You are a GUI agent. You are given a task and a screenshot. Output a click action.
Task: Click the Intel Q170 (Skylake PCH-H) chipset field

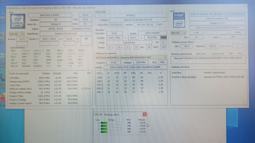point(138,20)
